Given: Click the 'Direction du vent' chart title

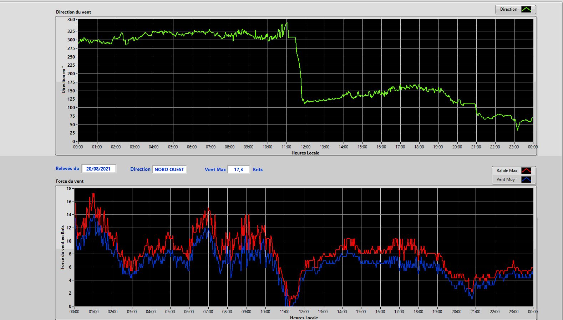Looking at the screenshot, I should (73, 12).
